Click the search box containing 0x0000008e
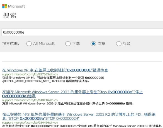The image size is (163, 128). click(x=82, y=32)
